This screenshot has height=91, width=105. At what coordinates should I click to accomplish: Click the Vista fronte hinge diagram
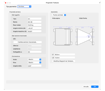point(85,36)
